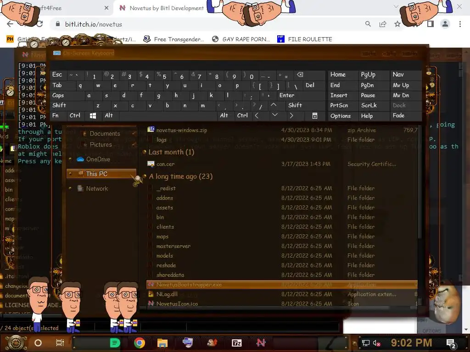
Task: Open the FILE ROULETTE bookmark
Action: point(305,39)
